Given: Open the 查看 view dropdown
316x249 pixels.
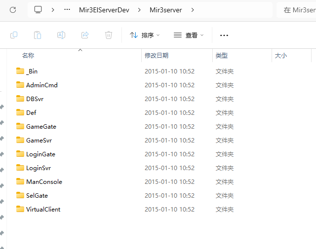Looking at the screenshot, I should click(189, 35).
